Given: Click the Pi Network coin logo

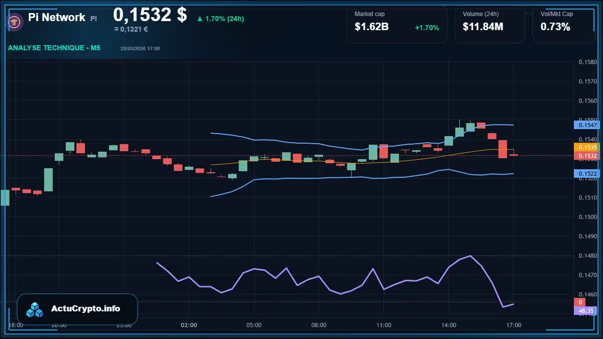Looking at the screenshot, I should point(14,22).
